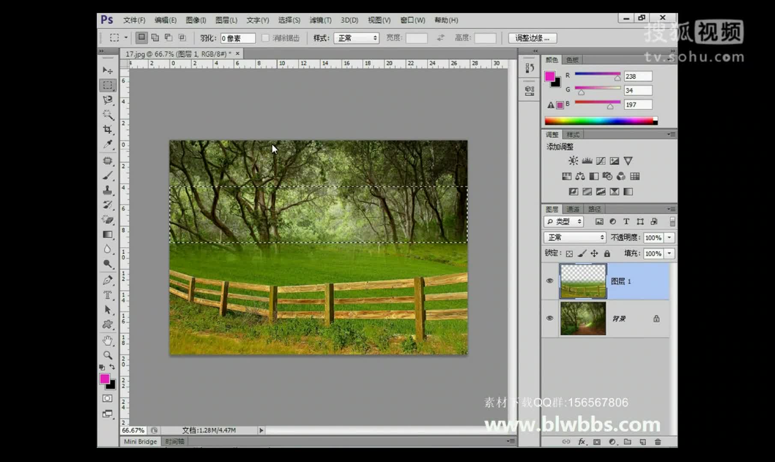This screenshot has height=462, width=775.
Task: Open the 滤镜(T) menu
Action: (320, 20)
